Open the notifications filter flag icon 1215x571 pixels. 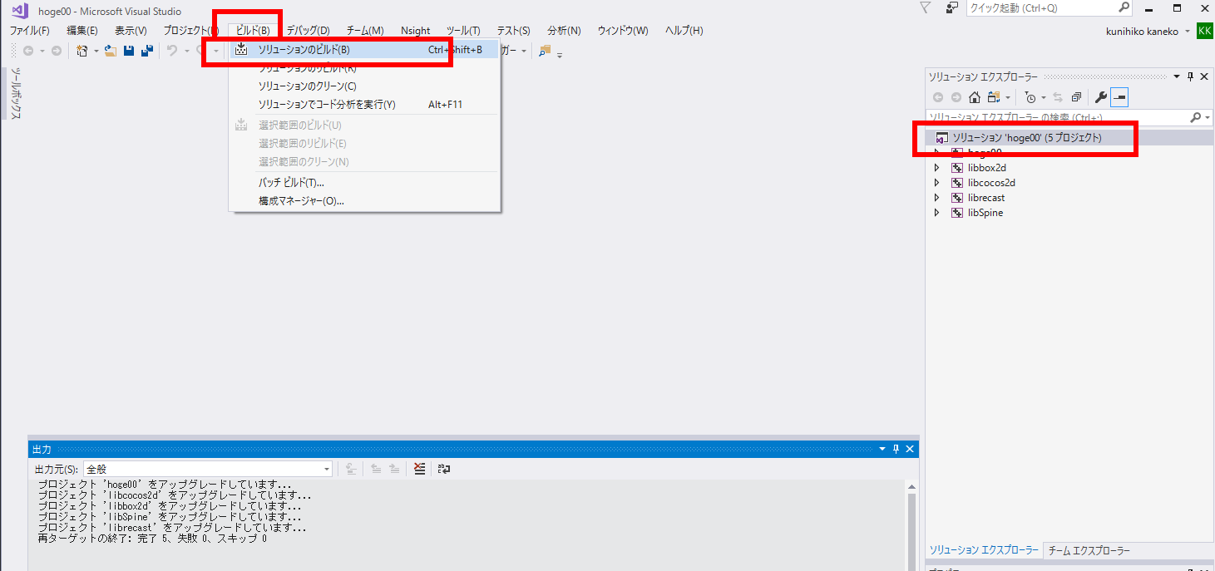click(926, 7)
